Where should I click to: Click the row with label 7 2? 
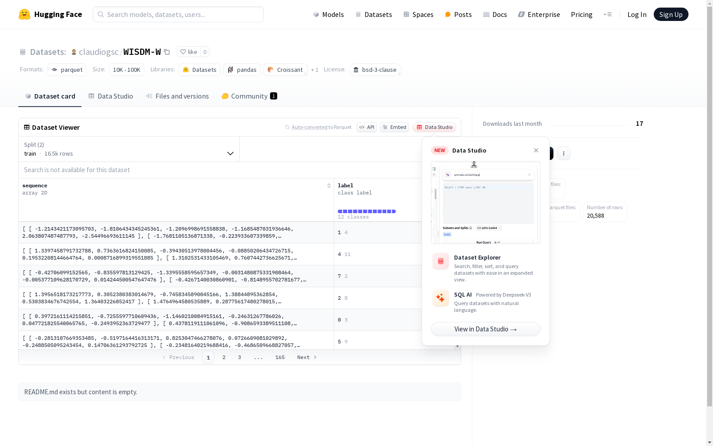pyautogui.click(x=221, y=276)
